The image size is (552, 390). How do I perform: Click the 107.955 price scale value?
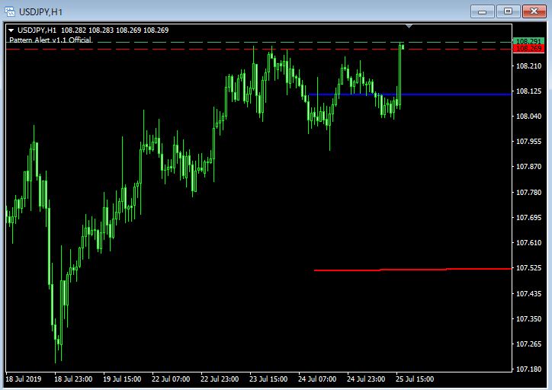[528, 142]
